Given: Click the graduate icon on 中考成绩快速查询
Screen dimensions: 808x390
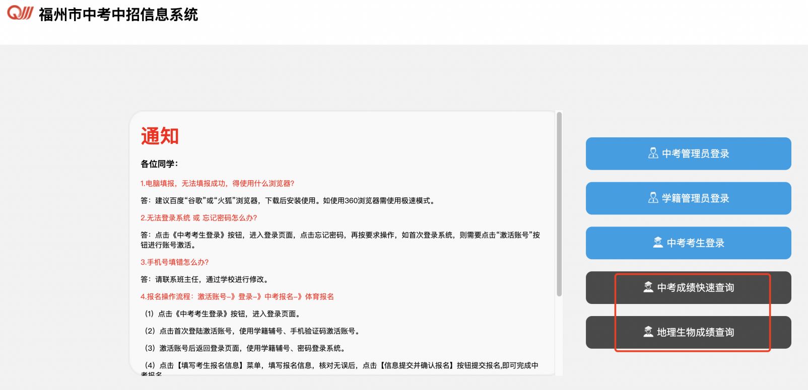Looking at the screenshot, I should click(x=648, y=287).
